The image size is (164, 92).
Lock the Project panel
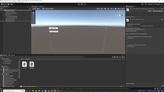click(122, 55)
